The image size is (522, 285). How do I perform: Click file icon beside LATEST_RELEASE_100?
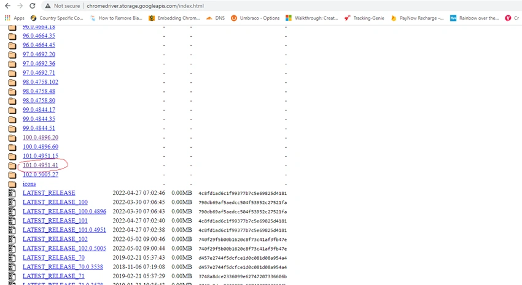pos(12,202)
